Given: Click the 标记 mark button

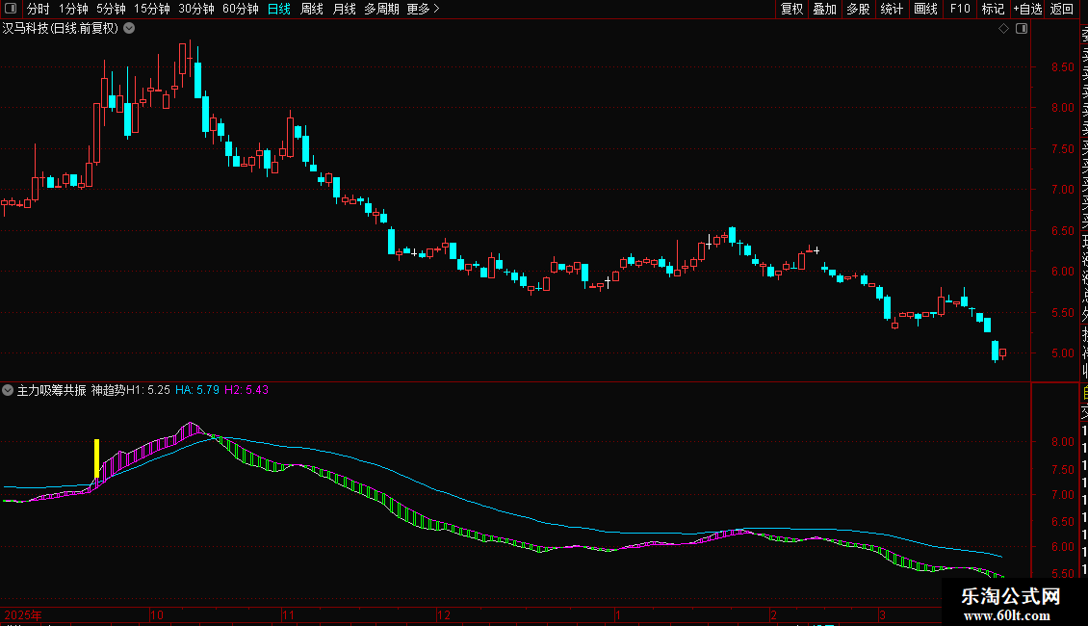Looking at the screenshot, I should click(993, 9).
